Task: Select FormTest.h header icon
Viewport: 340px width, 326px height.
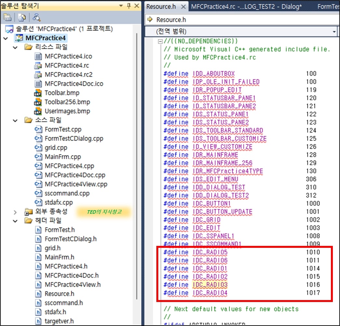Action: pyautogui.click(x=38, y=230)
